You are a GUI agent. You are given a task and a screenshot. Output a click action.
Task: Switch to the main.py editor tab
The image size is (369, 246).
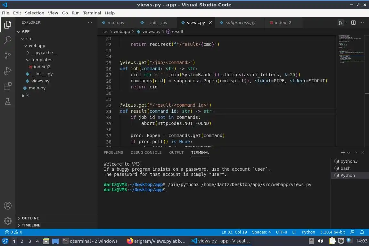coord(116,23)
